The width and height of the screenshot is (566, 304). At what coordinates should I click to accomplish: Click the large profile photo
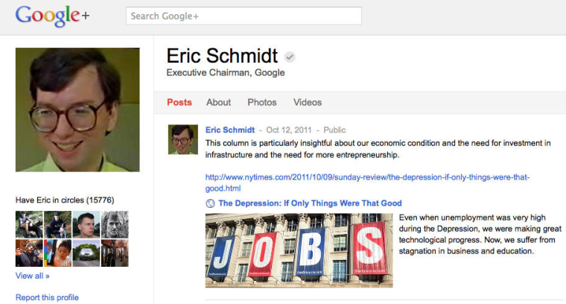point(77,110)
